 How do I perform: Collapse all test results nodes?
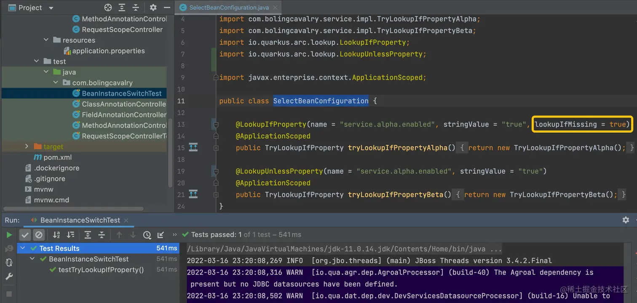point(102,235)
